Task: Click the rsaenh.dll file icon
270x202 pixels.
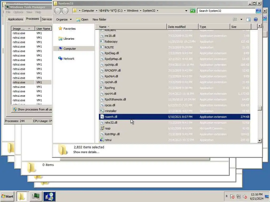Action: 102,117
